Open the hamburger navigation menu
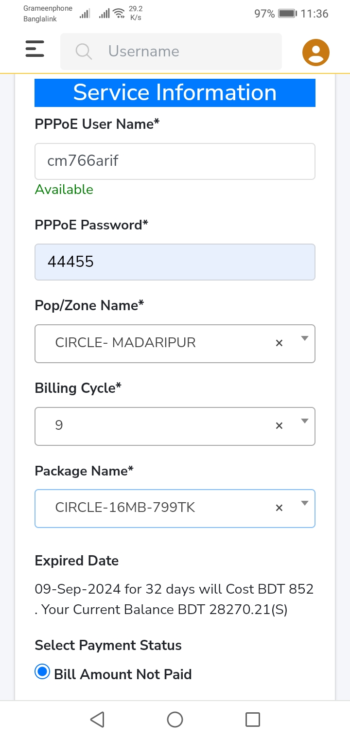The width and height of the screenshot is (350, 739). pos(35,49)
